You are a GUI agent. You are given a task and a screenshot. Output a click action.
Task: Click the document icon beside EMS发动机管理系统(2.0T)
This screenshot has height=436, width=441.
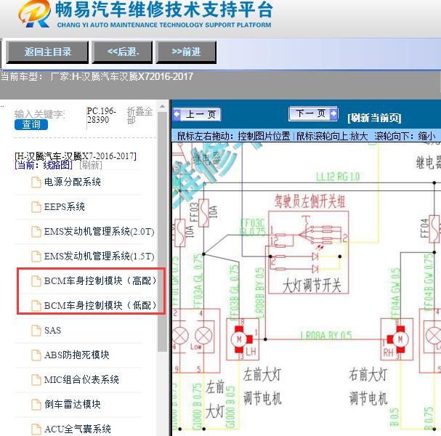36,232
